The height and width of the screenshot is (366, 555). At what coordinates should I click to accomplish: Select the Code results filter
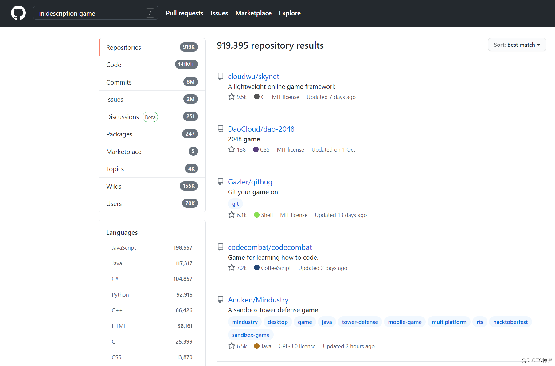pyautogui.click(x=152, y=65)
